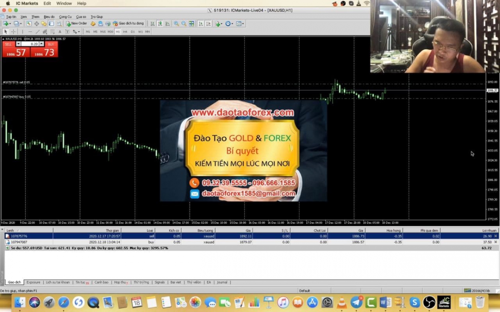Select the Fibonacci retracement tool
The image size is (500, 312).
(52, 32)
